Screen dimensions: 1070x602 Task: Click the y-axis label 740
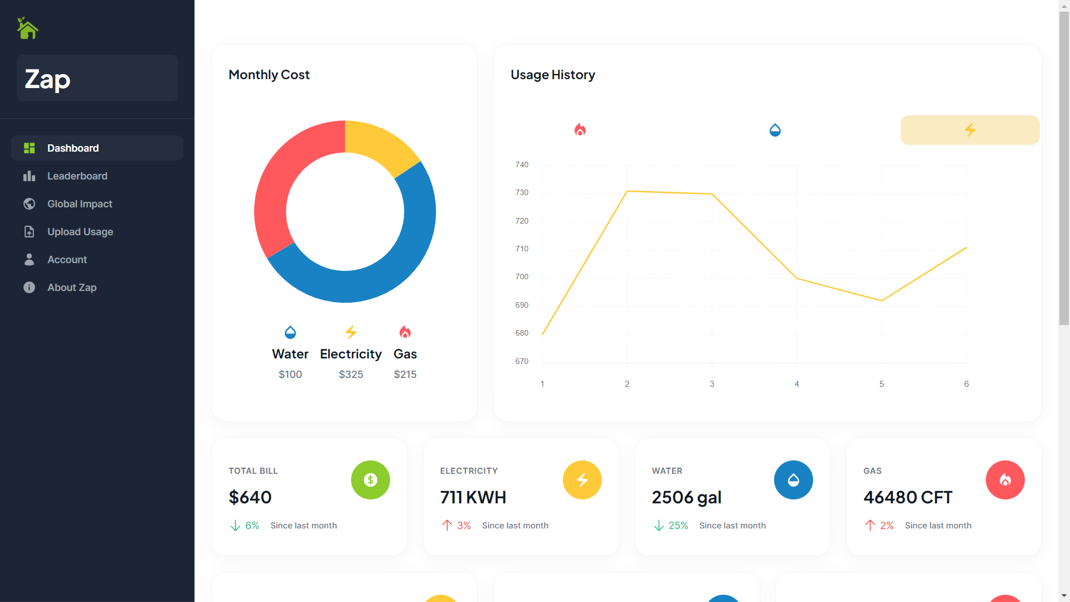[x=522, y=164]
